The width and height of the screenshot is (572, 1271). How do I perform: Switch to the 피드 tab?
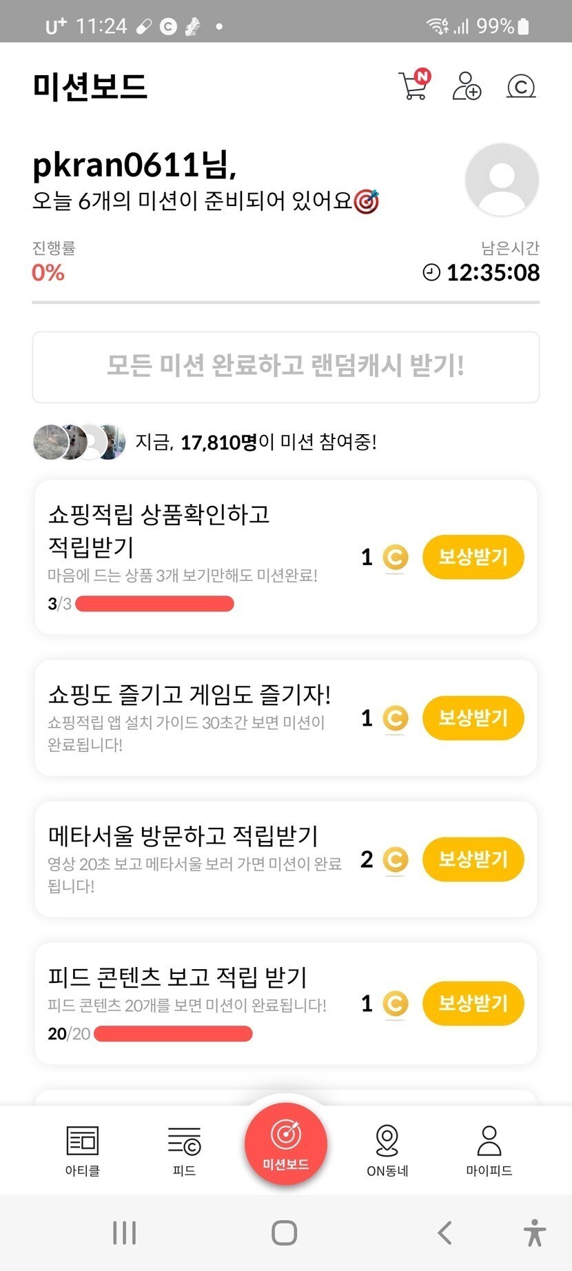pos(184,1150)
